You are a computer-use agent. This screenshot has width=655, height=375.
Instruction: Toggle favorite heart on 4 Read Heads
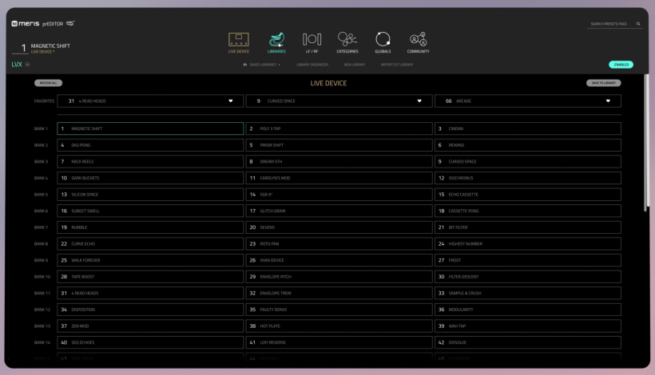[231, 101]
